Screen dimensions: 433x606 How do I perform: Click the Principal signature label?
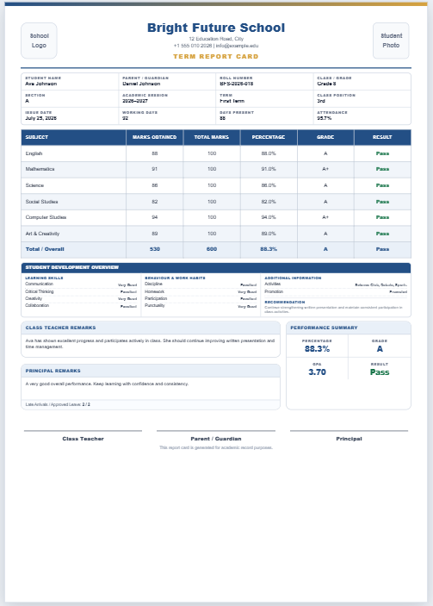[349, 439]
